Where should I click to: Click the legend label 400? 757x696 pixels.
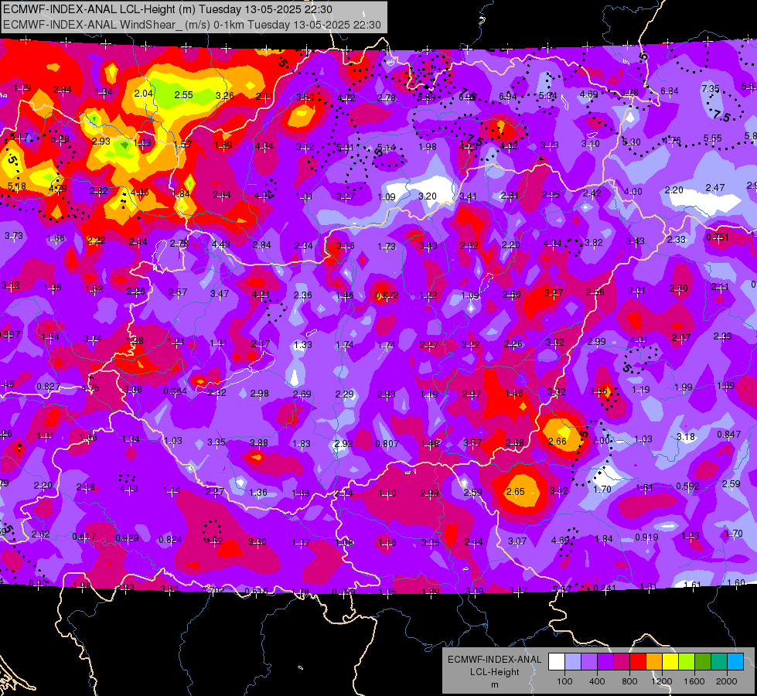597,681
